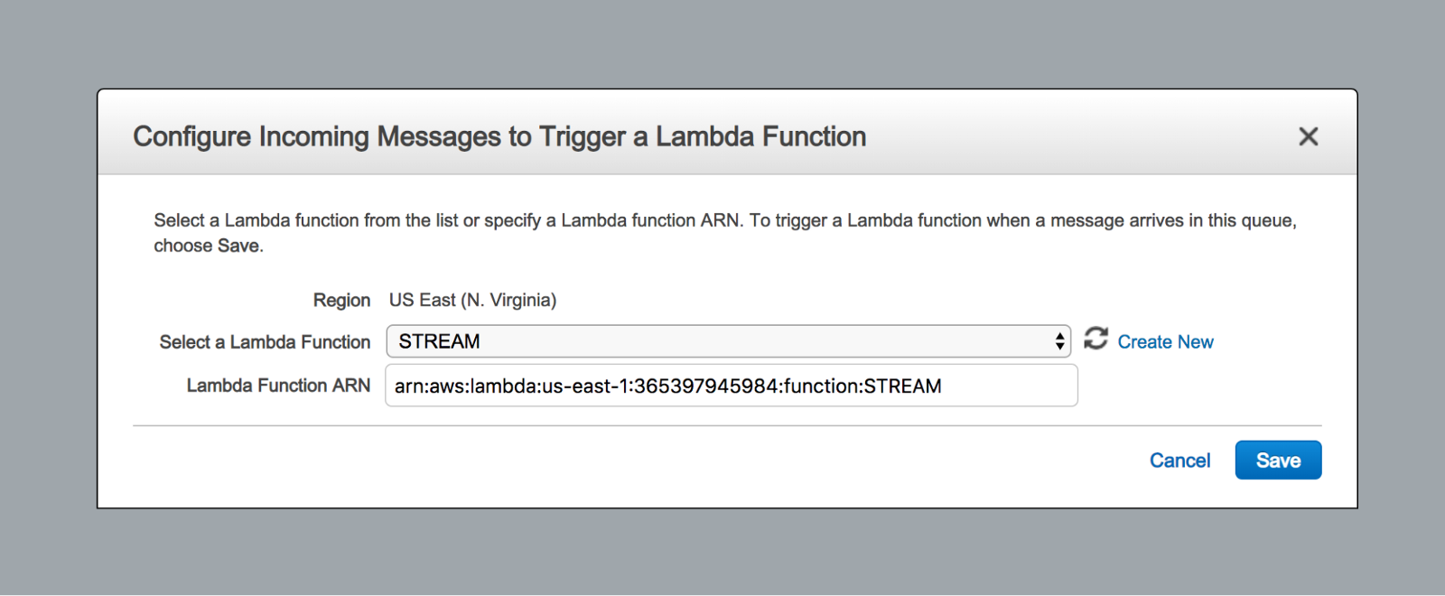Click the Region label
Viewport: 1445px width, 596px height.
341,300
